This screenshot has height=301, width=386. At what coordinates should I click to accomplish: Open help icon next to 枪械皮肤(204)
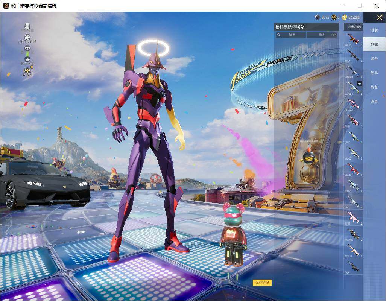pyautogui.click(x=303, y=27)
